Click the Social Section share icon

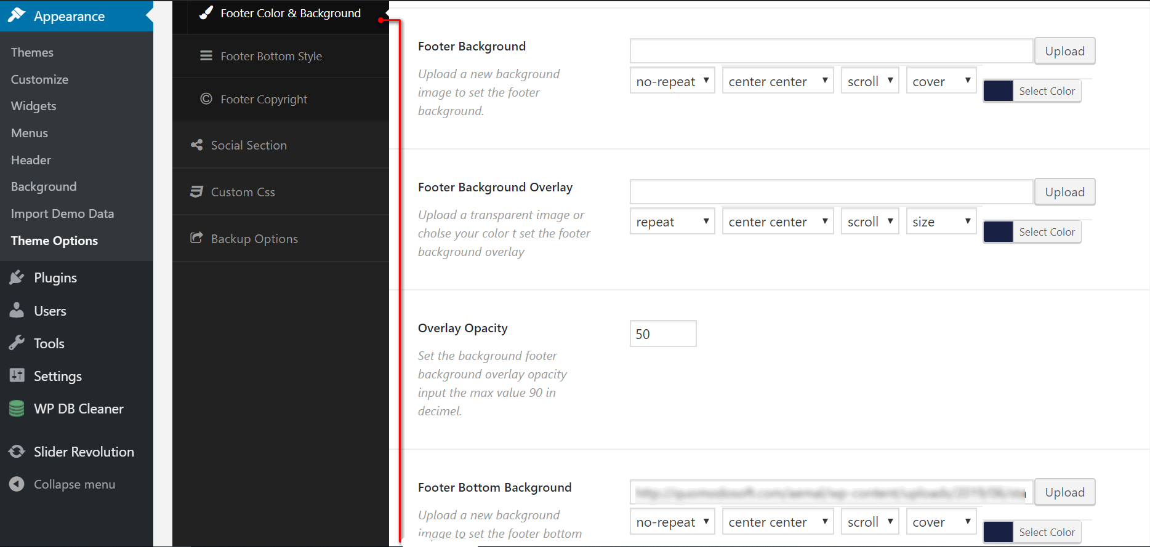tap(196, 145)
